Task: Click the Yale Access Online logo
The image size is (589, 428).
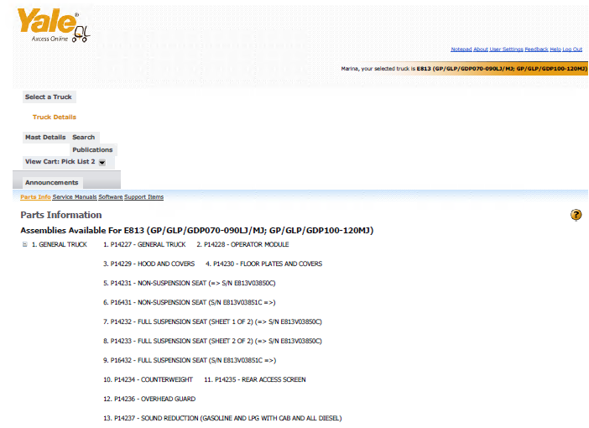Action: click(54, 25)
